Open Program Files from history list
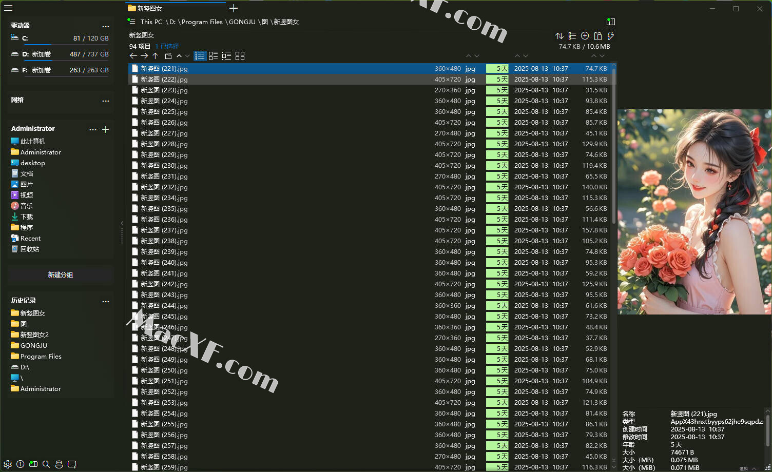 tap(41, 357)
